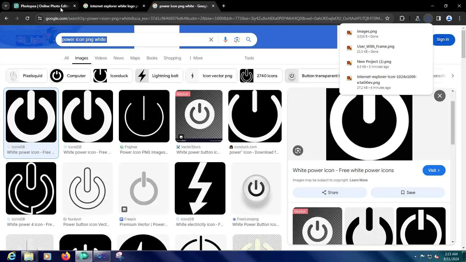Switch to the Photopea Online Photo Editor tab
The image size is (466, 262).
(45, 6)
